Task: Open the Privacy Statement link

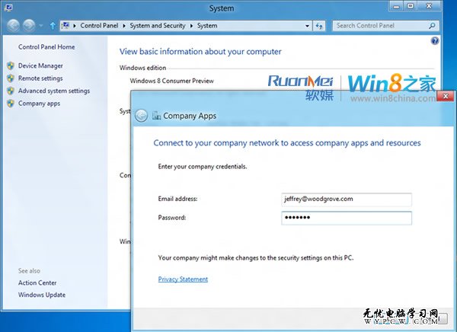Action: click(x=183, y=279)
